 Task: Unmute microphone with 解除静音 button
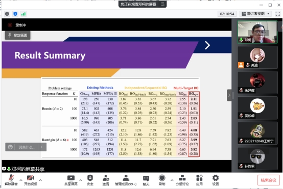[x=11, y=180]
